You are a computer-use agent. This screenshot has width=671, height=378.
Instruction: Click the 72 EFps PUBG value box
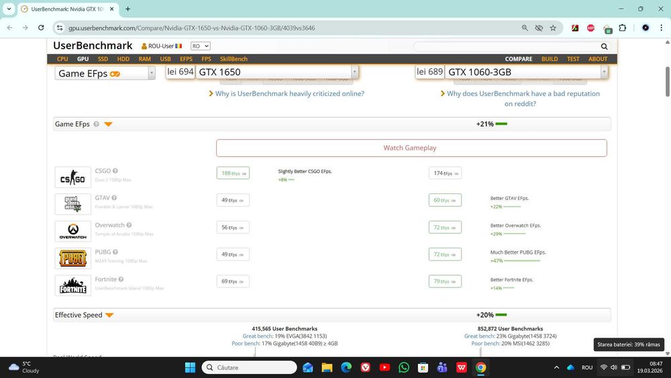click(445, 254)
